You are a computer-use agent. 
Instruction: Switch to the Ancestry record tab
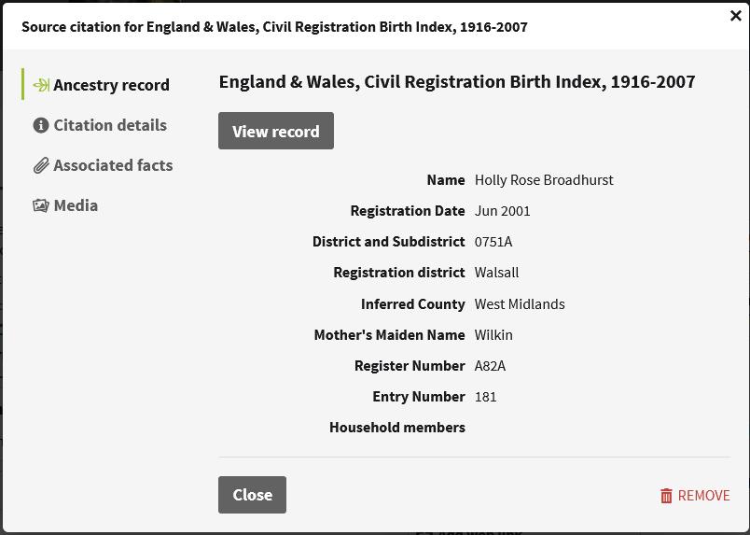(x=111, y=85)
